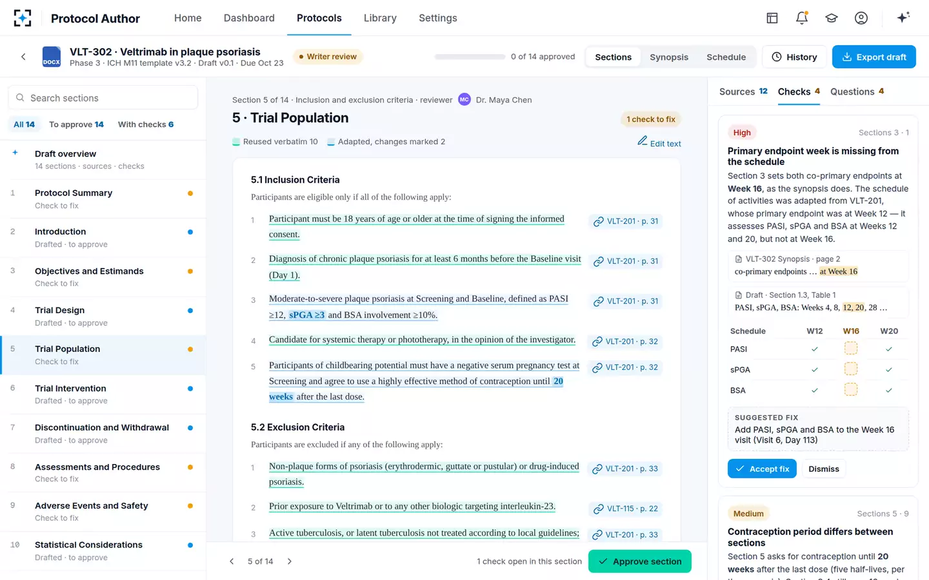Image resolution: width=929 pixels, height=580 pixels.
Task: Open version History
Action: tap(794, 57)
